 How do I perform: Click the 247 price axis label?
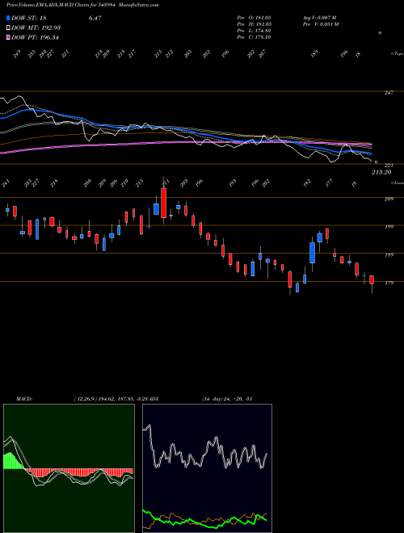pyautogui.click(x=389, y=92)
